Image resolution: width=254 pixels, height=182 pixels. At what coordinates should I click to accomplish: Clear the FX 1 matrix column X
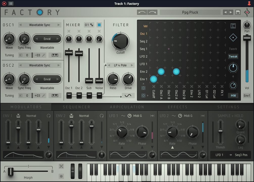point(222,87)
